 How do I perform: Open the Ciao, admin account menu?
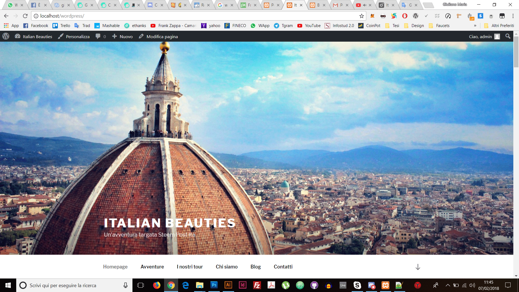tap(484, 36)
